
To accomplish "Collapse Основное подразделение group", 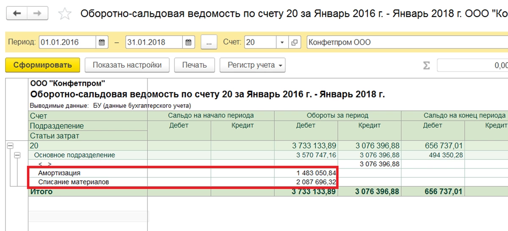I will click(x=17, y=155).
